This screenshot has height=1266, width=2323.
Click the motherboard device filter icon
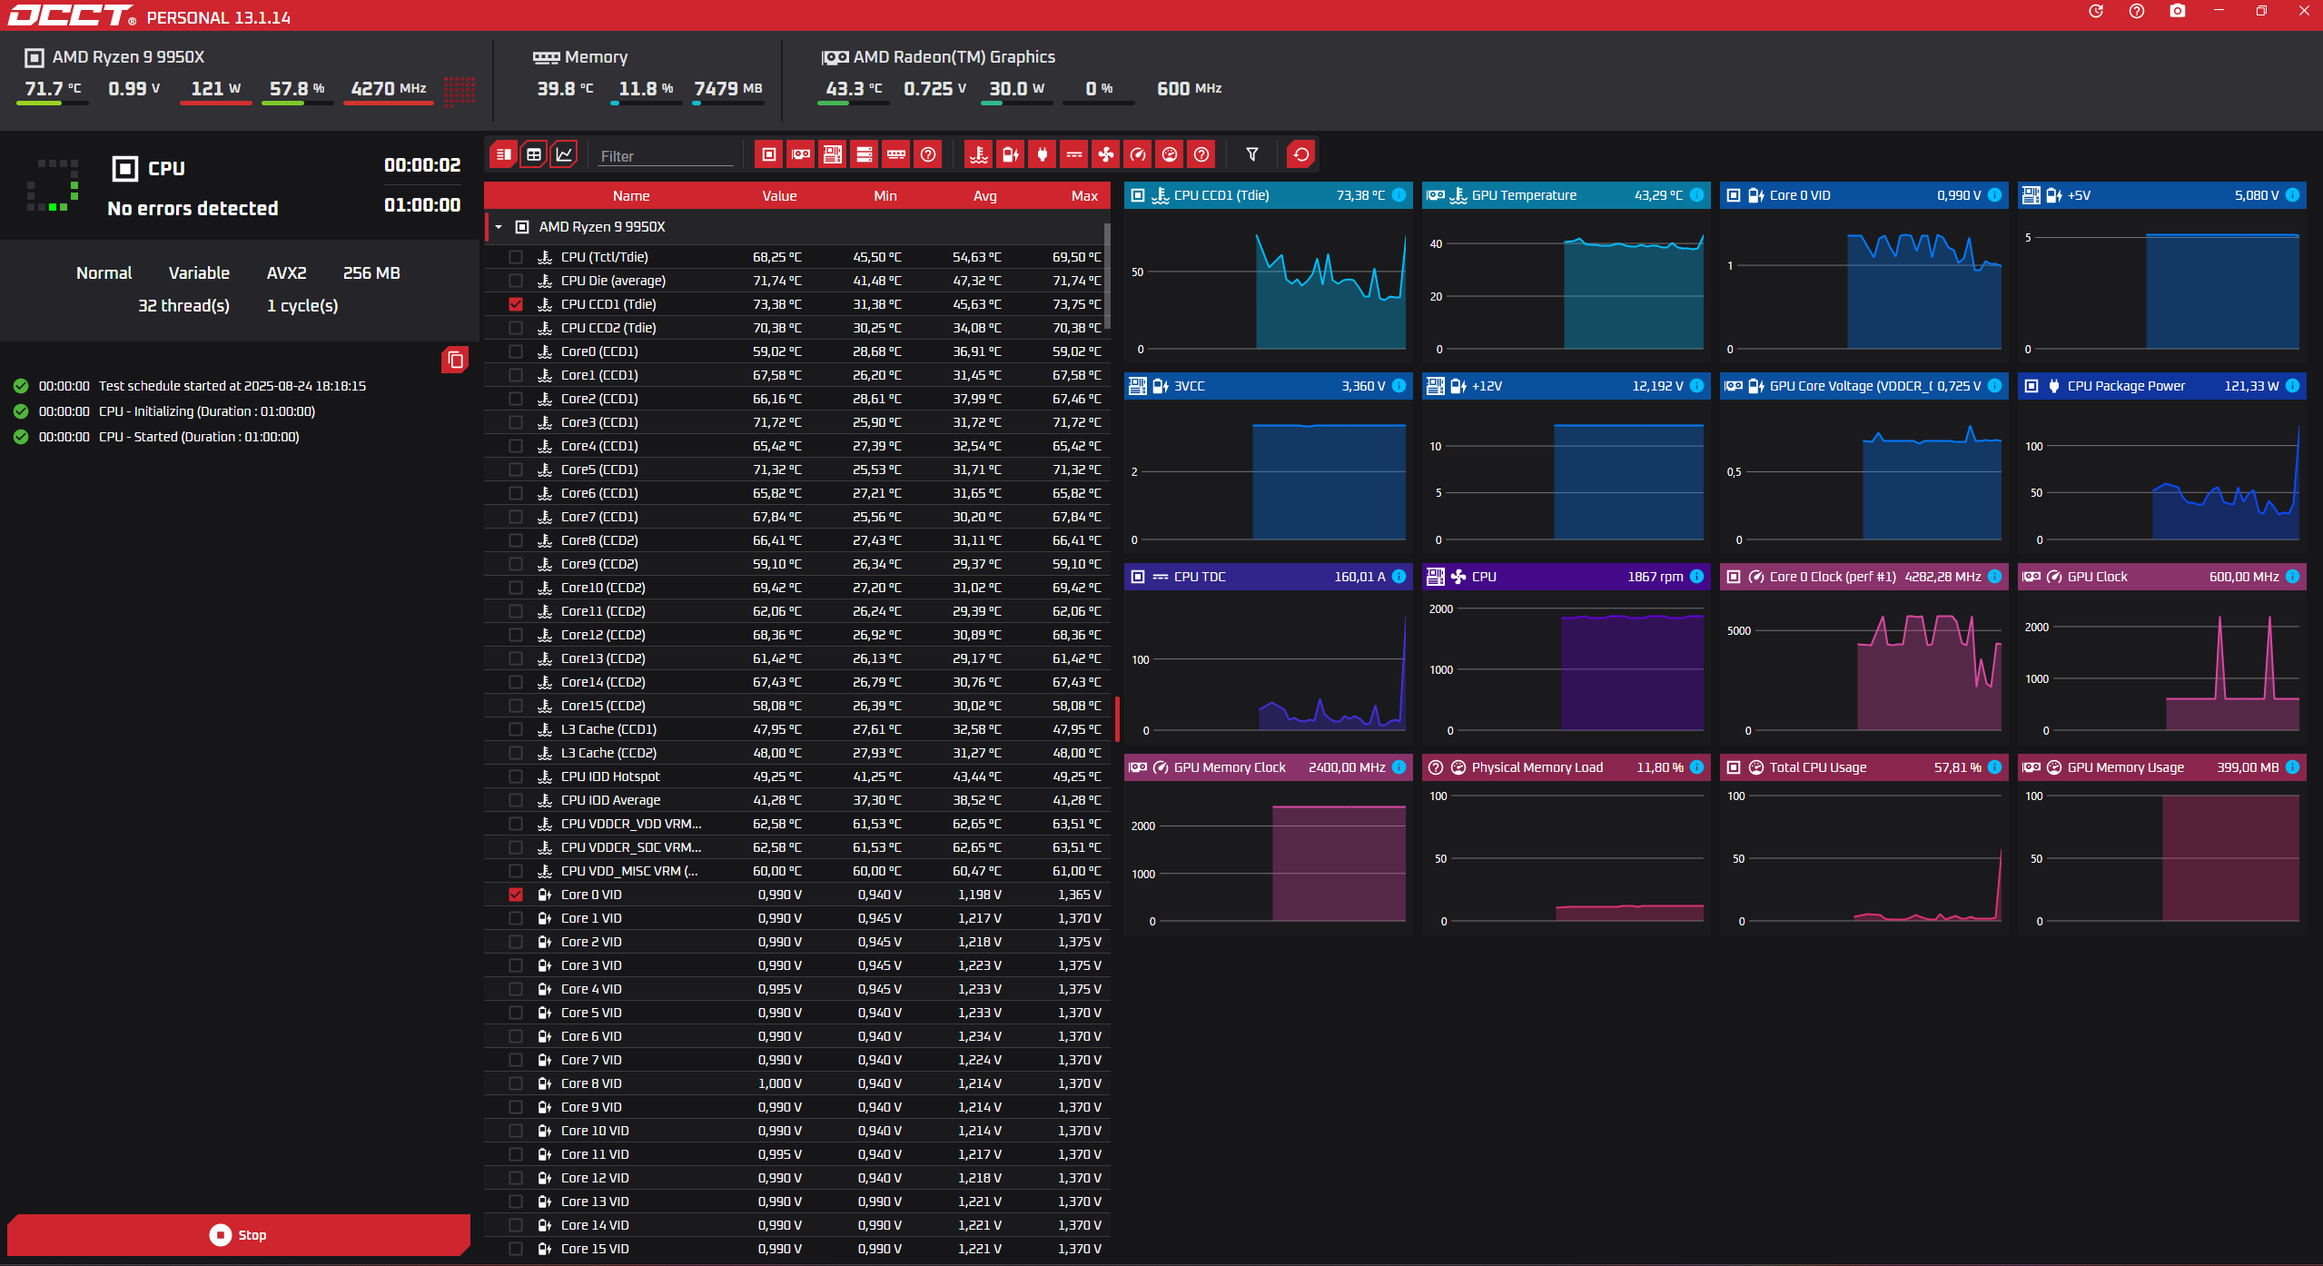click(x=832, y=155)
